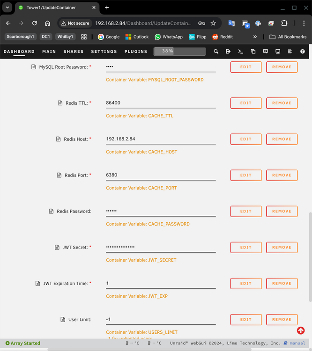
Task: Select the Tower1/UpdateContainer browser tab
Action: 57,7
